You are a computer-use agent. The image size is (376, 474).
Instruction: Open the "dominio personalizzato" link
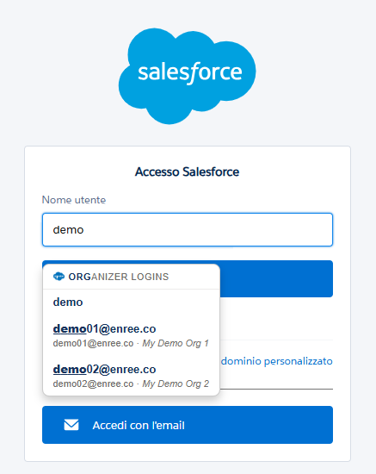pyautogui.click(x=277, y=361)
